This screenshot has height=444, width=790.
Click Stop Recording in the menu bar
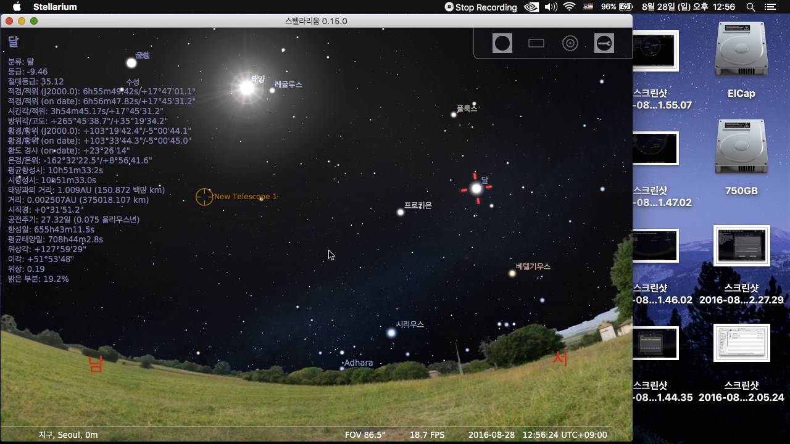[481, 7]
